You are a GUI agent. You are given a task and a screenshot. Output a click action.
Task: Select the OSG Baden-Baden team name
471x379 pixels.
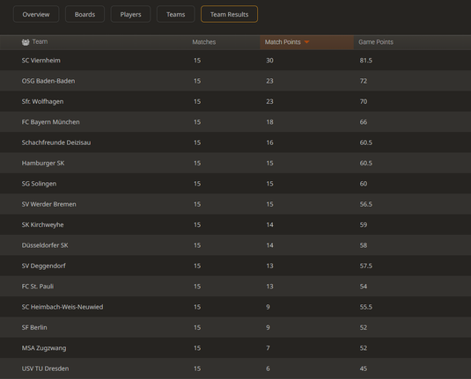tap(48, 81)
